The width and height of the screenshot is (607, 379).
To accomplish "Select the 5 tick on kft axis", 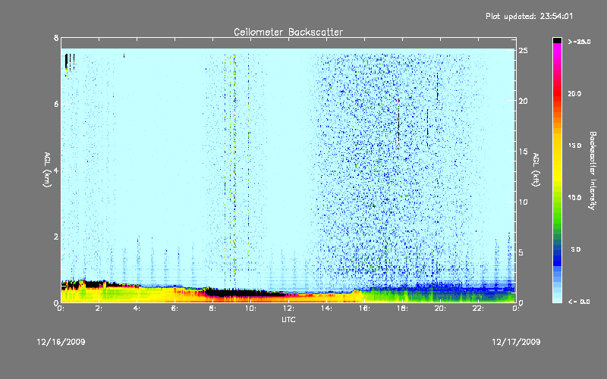I will (x=521, y=252).
